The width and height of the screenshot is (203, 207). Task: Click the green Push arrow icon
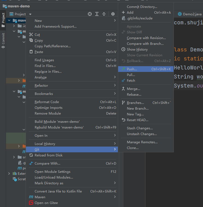(123, 69)
